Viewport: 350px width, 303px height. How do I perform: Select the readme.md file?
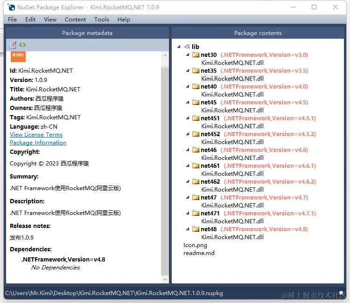coord(199,253)
